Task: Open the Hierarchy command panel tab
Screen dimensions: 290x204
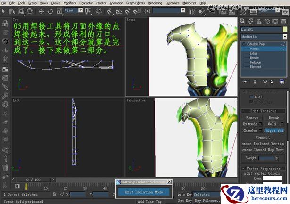Action: (259, 21)
